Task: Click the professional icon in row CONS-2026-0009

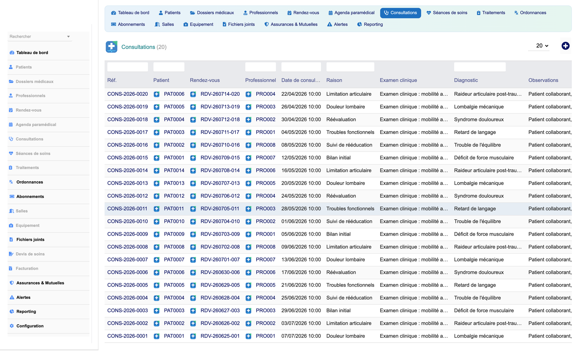Action: [x=248, y=234]
